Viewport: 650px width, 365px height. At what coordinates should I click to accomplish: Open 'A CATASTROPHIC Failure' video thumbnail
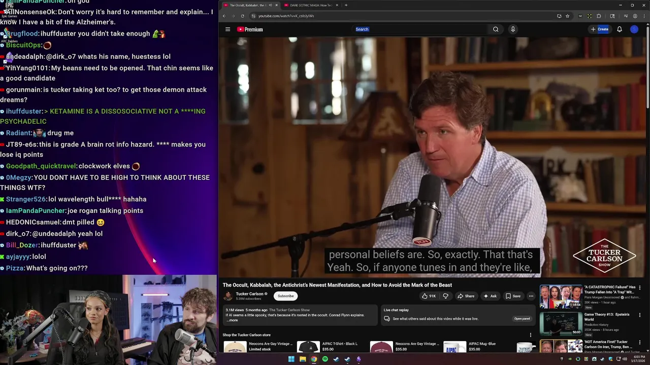click(x=561, y=296)
